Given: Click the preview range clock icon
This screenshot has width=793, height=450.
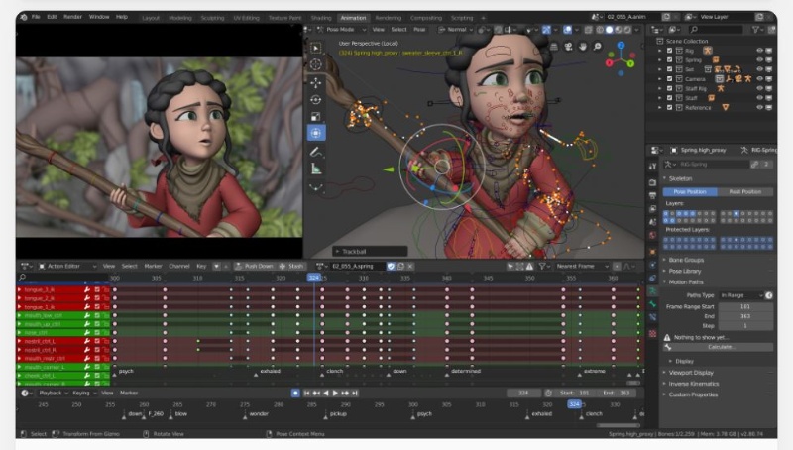Looking at the screenshot, I should (548, 393).
